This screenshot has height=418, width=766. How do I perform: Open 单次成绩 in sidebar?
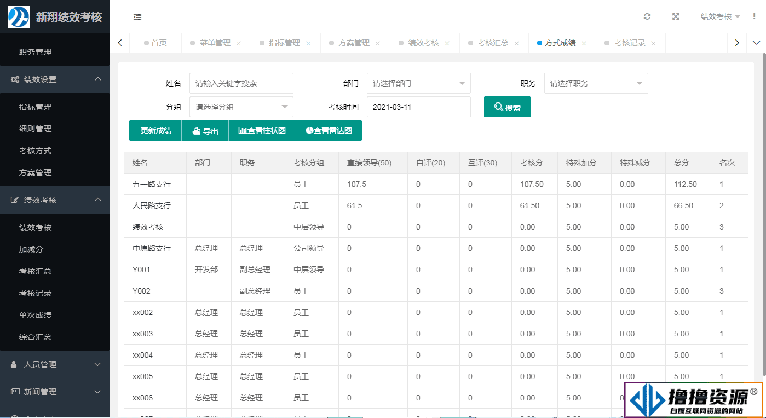click(55, 315)
